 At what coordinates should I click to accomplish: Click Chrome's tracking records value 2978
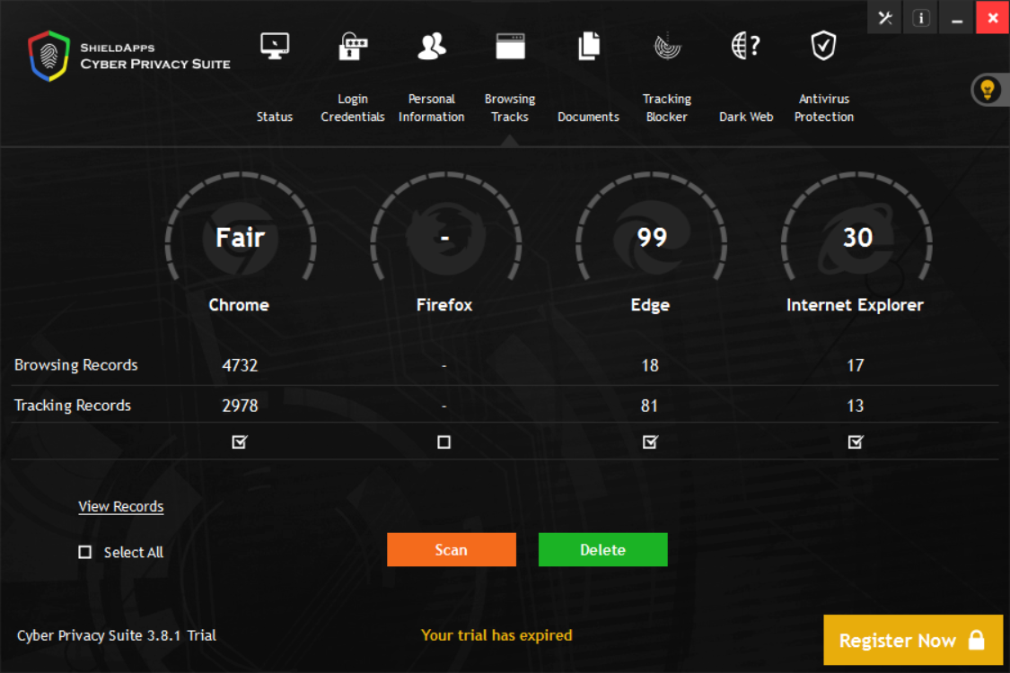(240, 406)
